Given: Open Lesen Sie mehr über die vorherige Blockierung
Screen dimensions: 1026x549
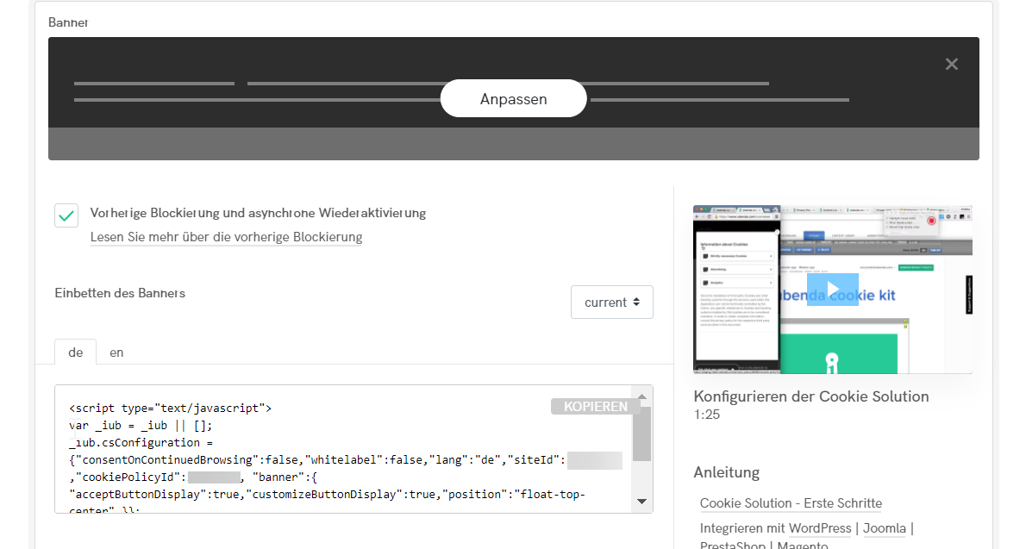Looking at the screenshot, I should pos(226,237).
